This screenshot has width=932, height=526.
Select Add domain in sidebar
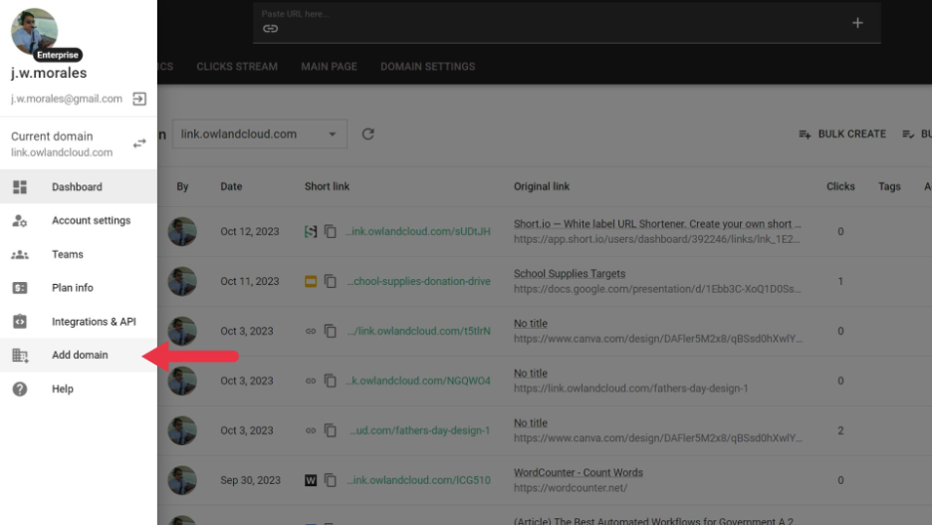click(x=79, y=356)
